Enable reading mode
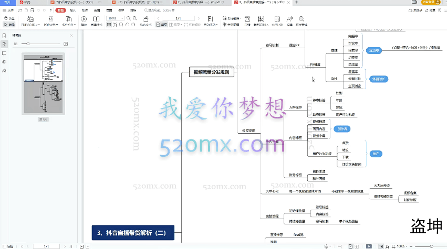 pyautogui.click(x=96, y=21)
